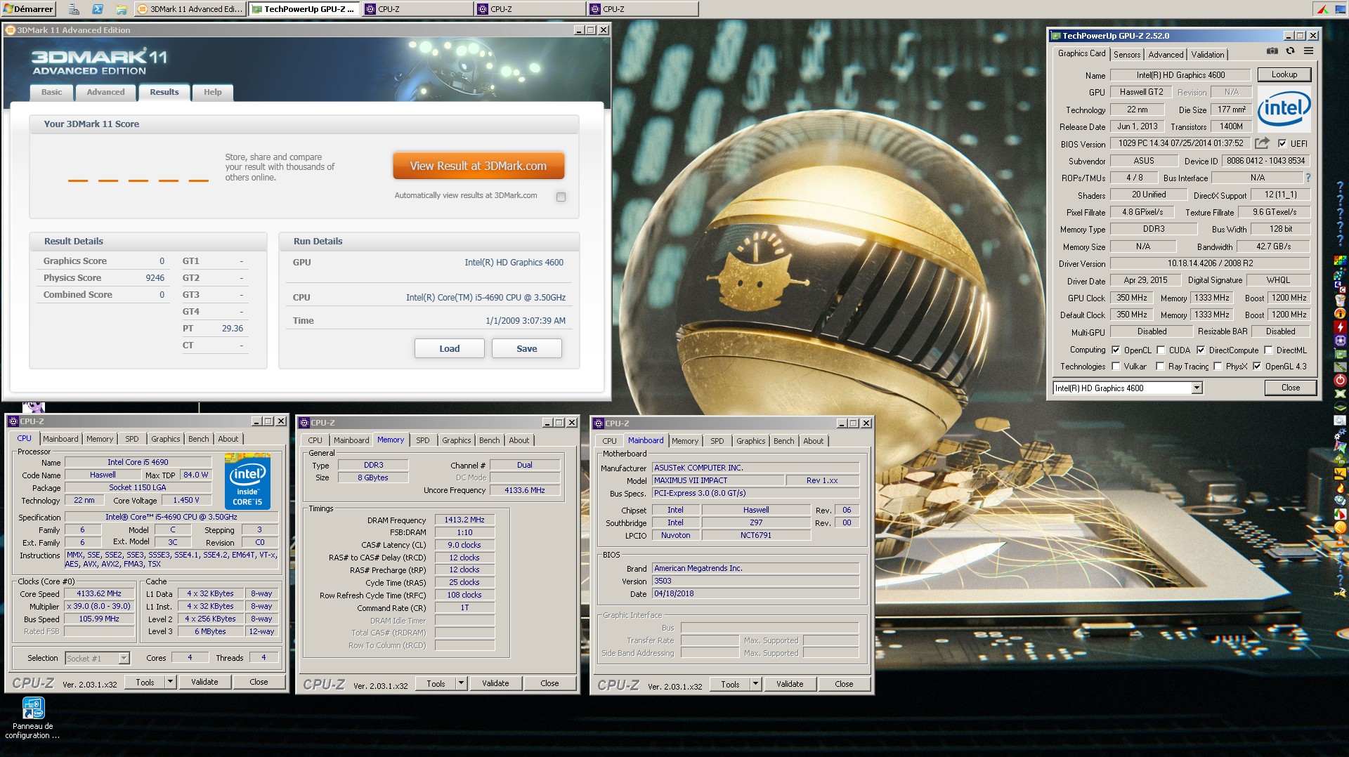
Task: Open the Démarrer start menu
Action: [28, 9]
